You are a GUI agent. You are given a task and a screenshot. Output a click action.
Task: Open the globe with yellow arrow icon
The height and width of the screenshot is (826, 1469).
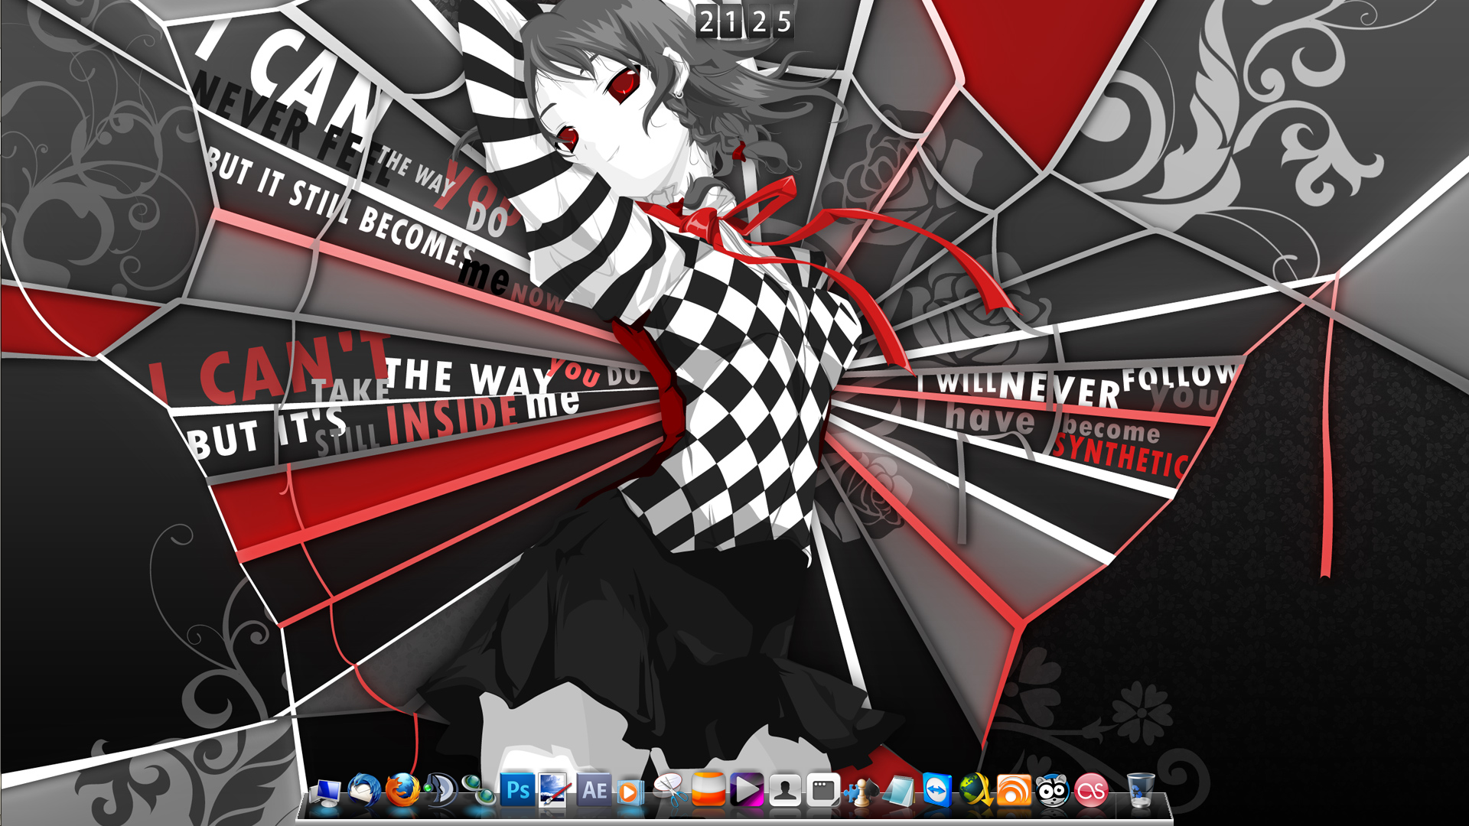(976, 790)
